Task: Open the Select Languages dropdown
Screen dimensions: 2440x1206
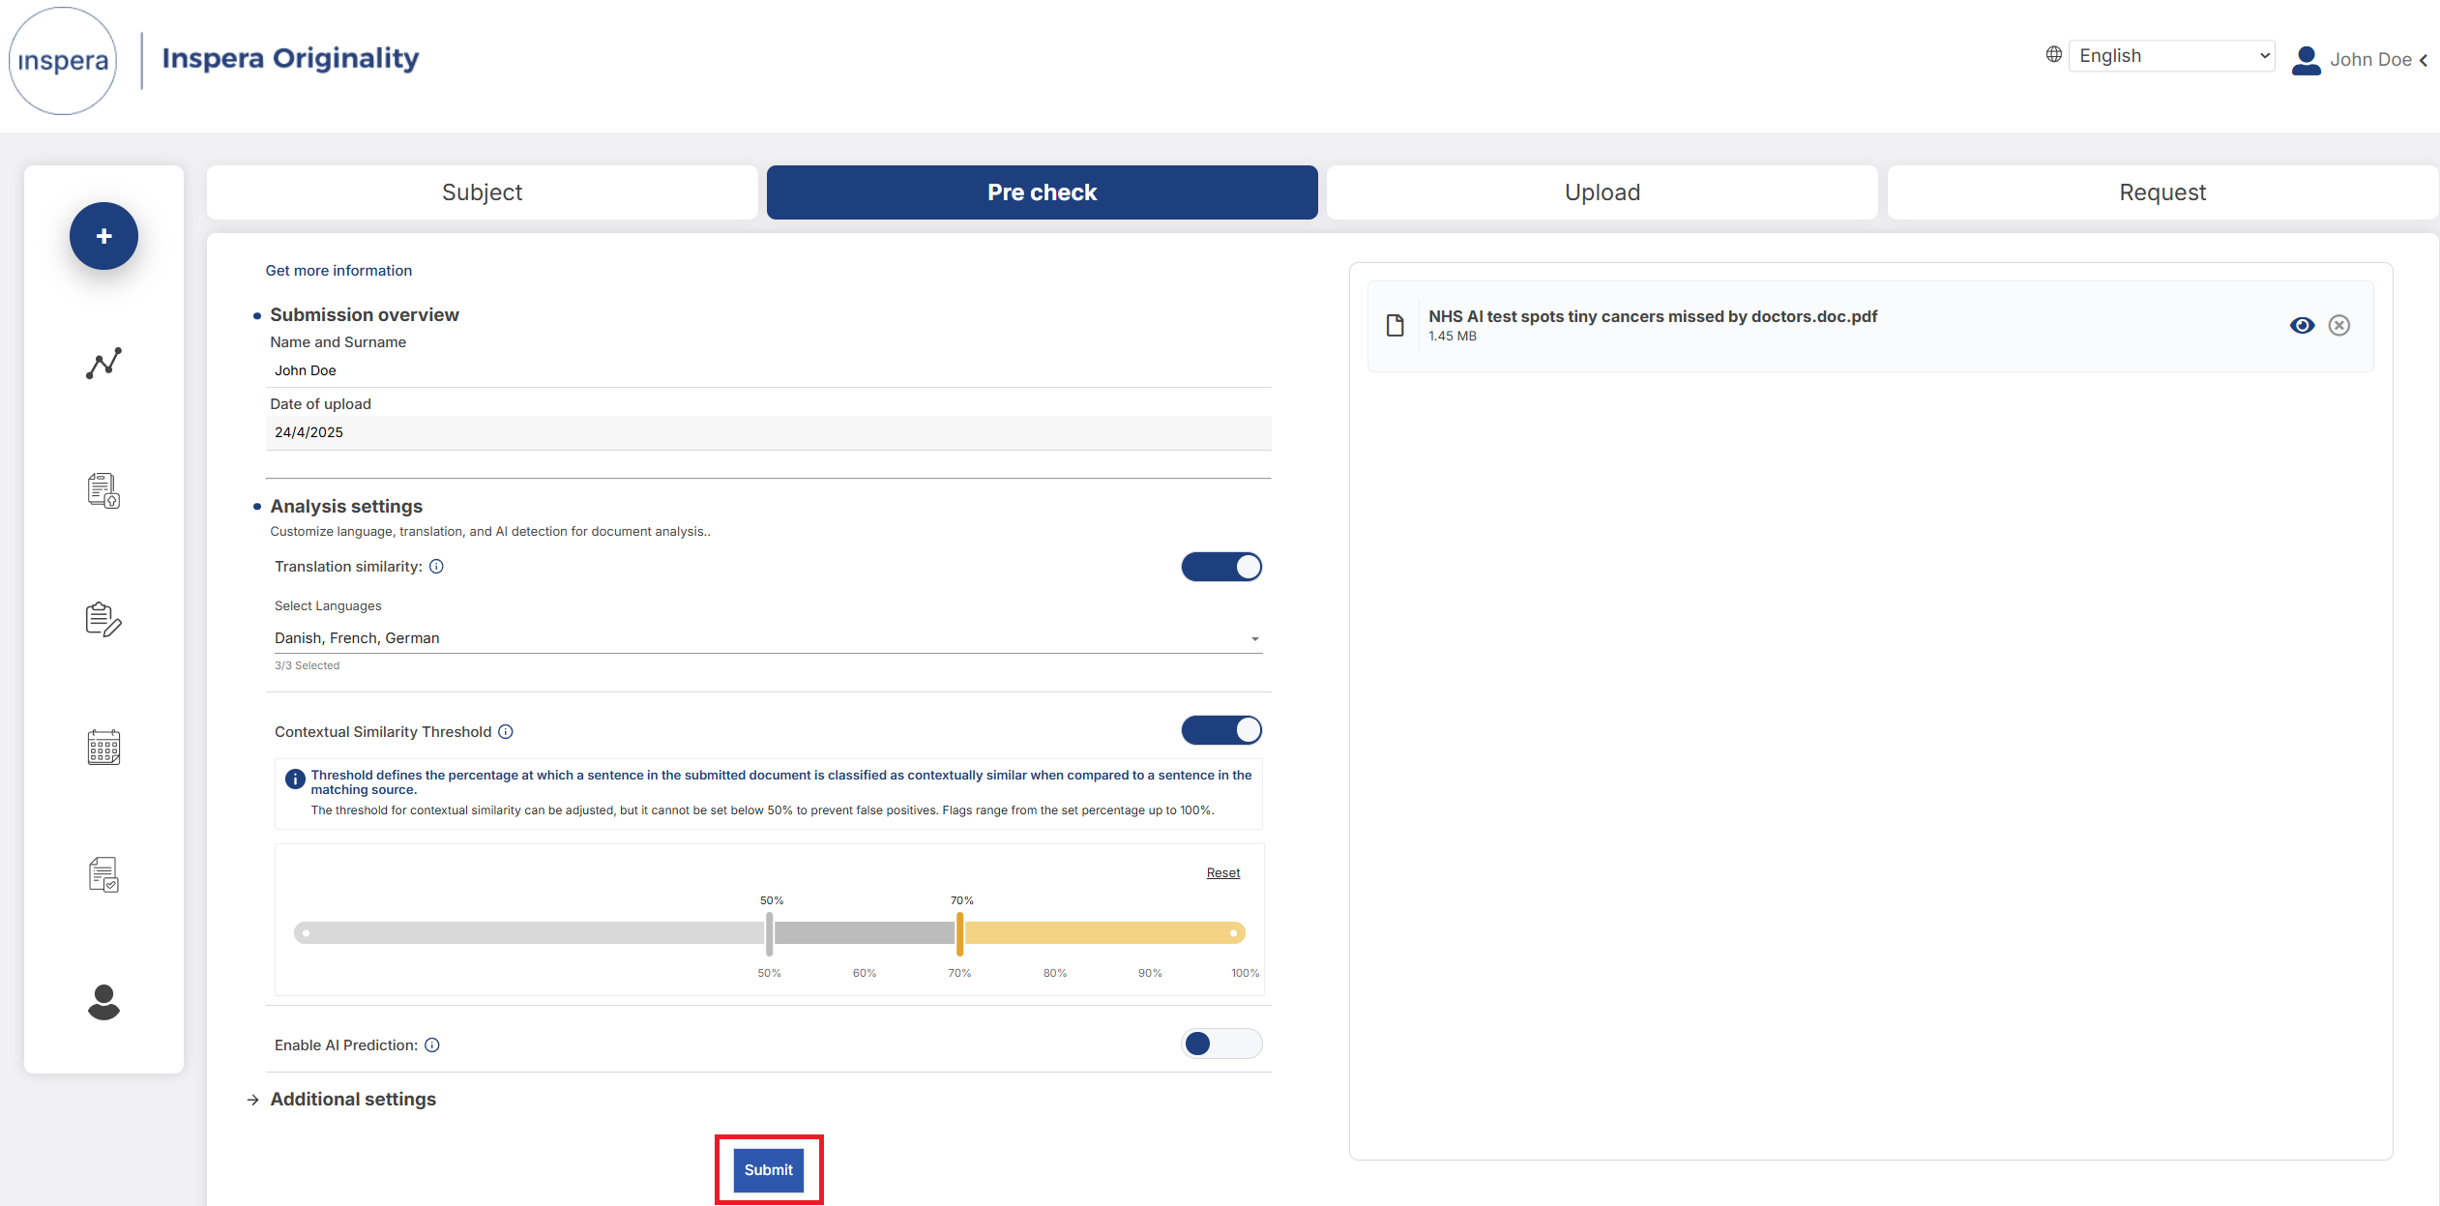Action: click(x=769, y=638)
